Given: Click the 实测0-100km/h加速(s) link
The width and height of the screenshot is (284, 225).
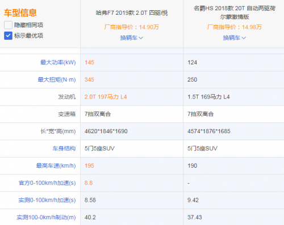Looking at the screenshot, I should [47, 200].
